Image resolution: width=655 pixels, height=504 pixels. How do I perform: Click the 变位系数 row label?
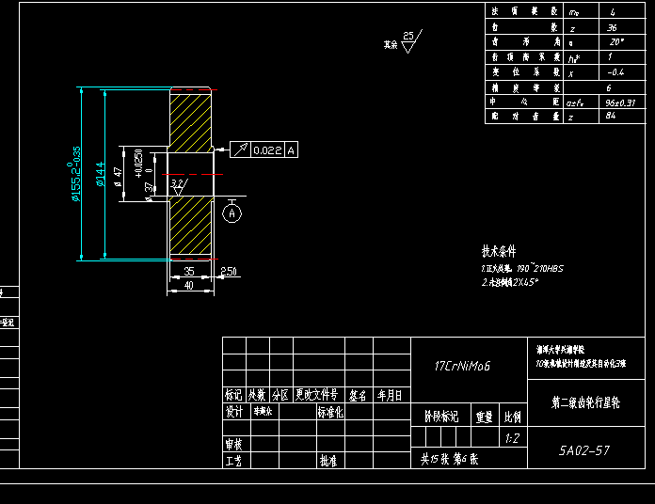[x=525, y=71]
